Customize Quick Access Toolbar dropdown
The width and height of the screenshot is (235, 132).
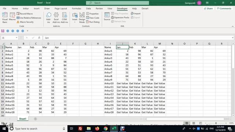(x=28, y=31)
